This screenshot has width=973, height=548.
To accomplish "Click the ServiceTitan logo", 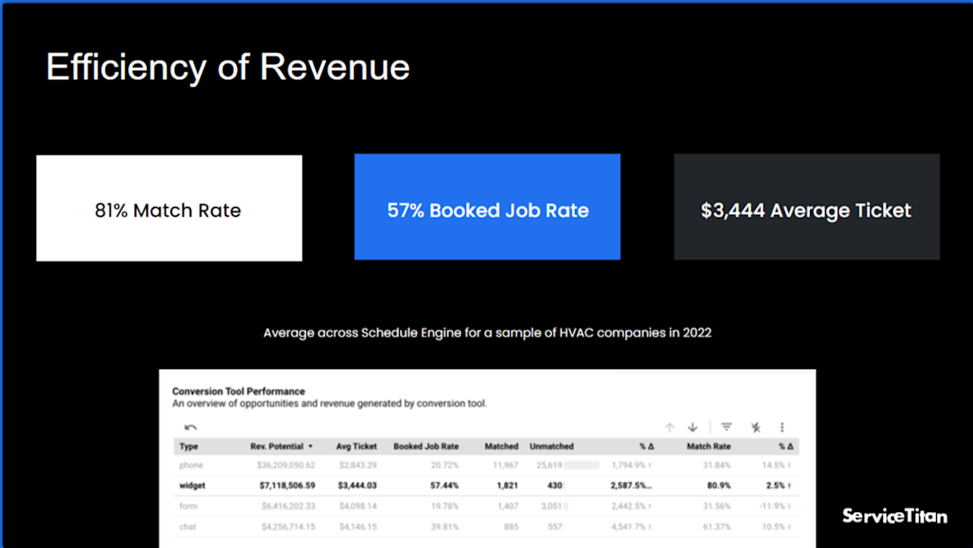I will coord(895,516).
